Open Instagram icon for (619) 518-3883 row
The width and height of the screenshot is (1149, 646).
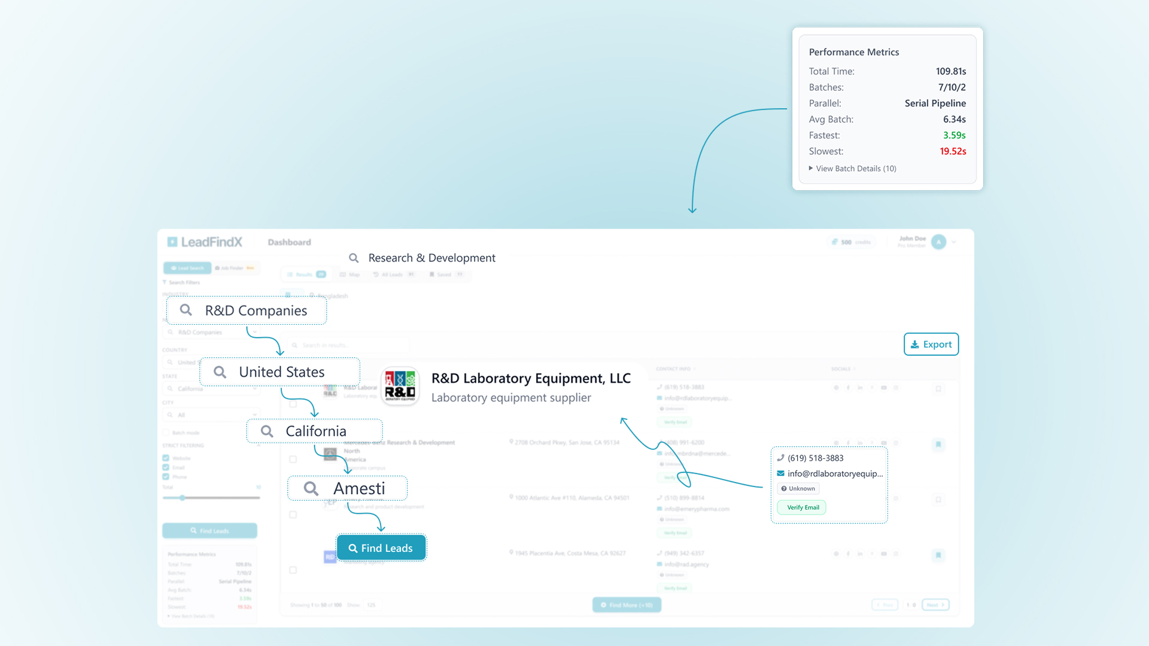(896, 388)
